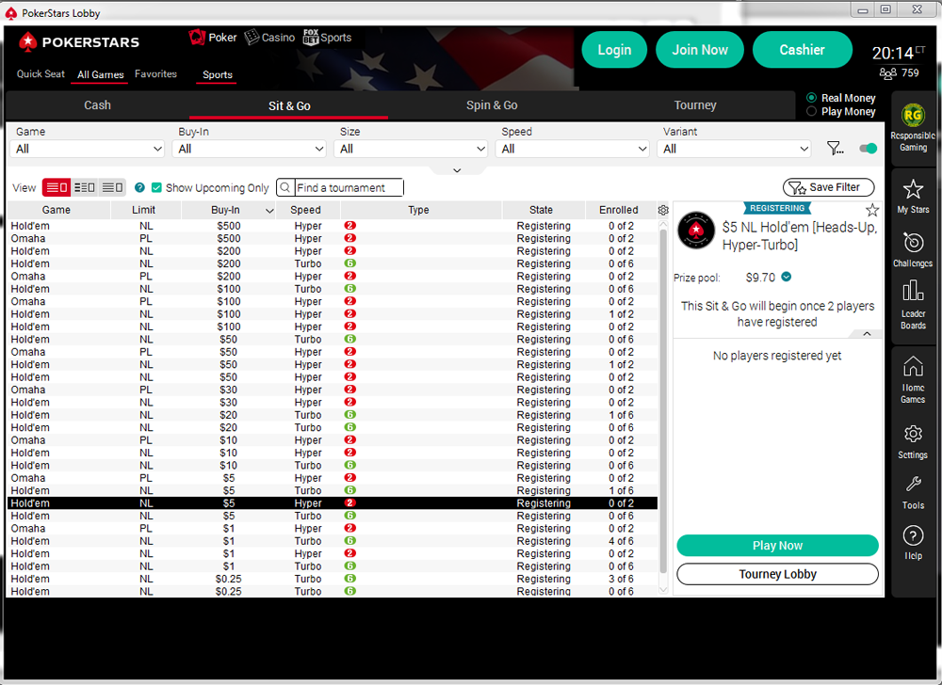Screen dimensions: 942x685
Task: Collapse the filter panel chevron
Action: tap(457, 170)
